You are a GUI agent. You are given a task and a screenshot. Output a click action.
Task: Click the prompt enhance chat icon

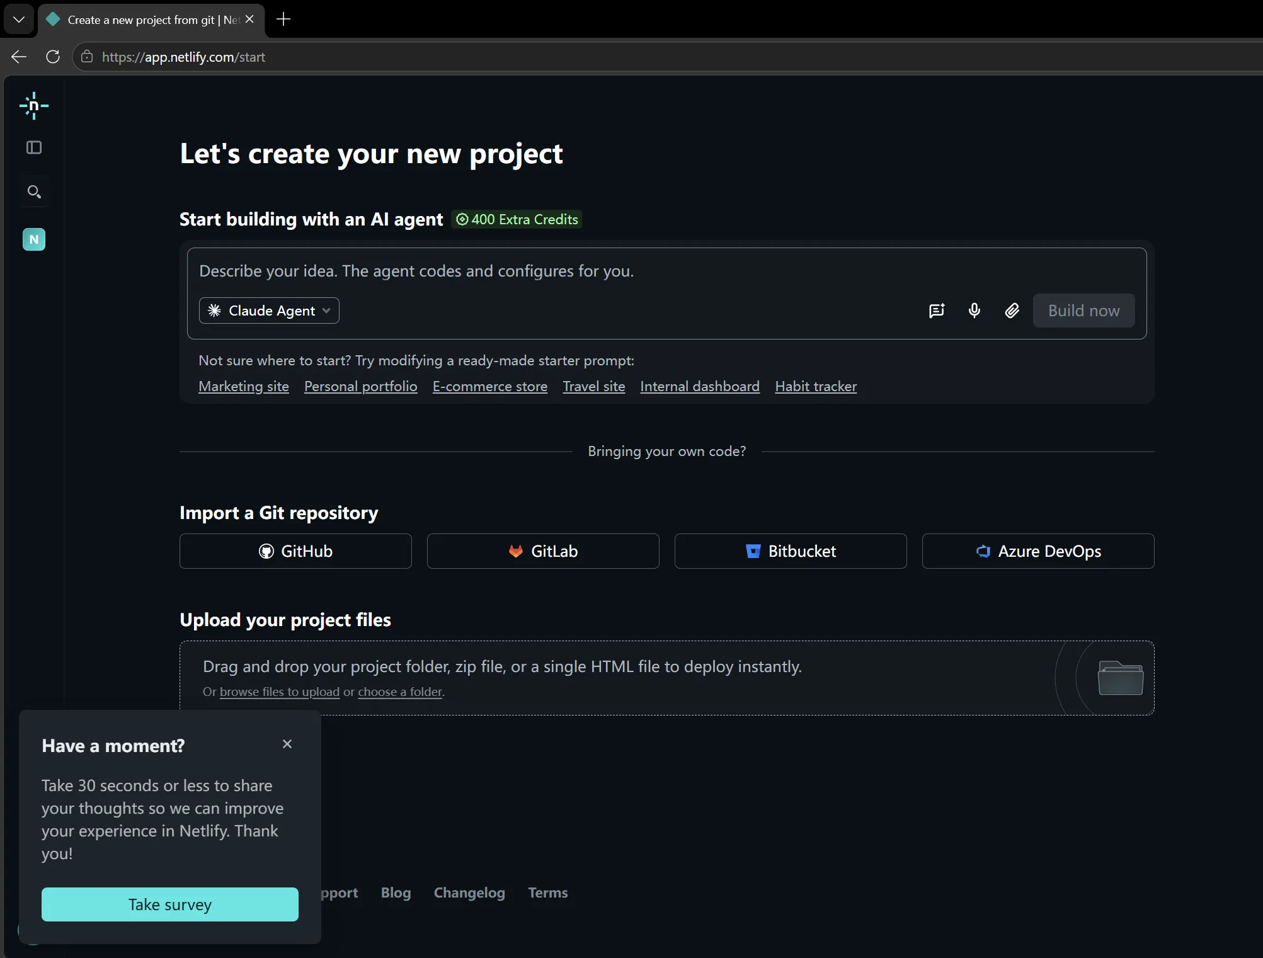point(937,311)
